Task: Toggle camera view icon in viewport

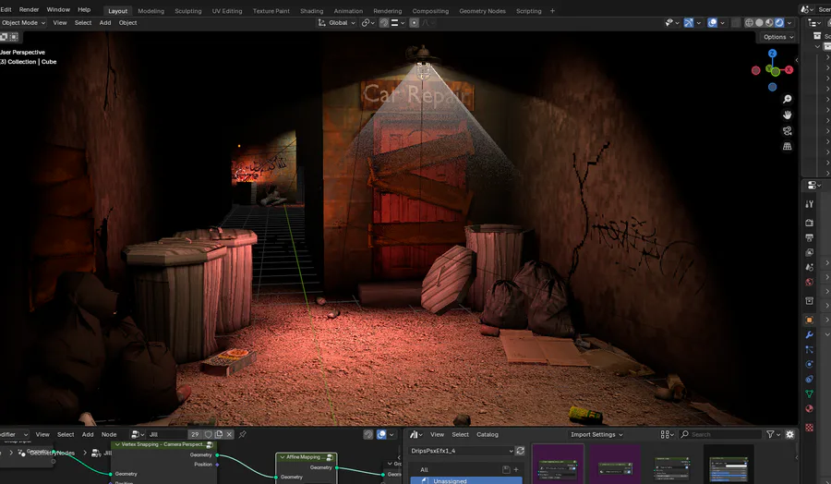Action: pos(787,130)
